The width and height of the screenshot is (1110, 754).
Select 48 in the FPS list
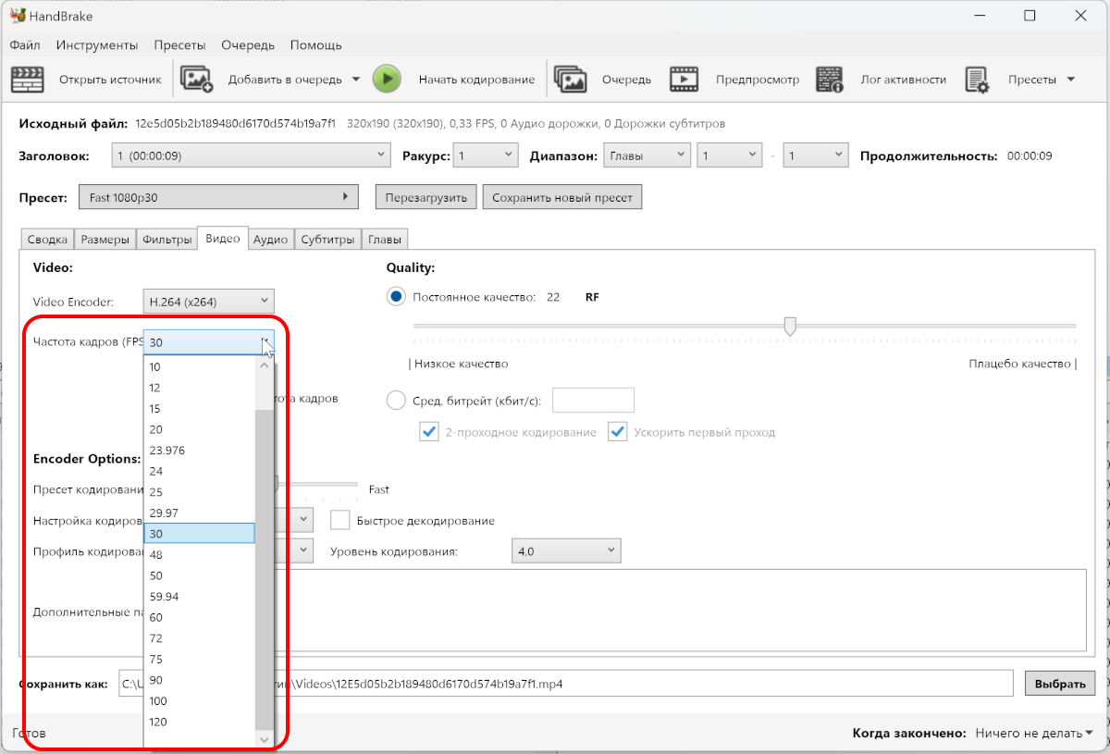click(x=199, y=554)
